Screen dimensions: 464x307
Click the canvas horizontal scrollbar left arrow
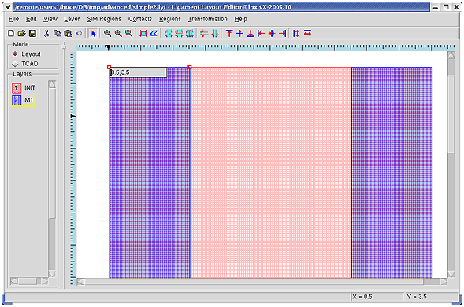[x=80, y=282]
